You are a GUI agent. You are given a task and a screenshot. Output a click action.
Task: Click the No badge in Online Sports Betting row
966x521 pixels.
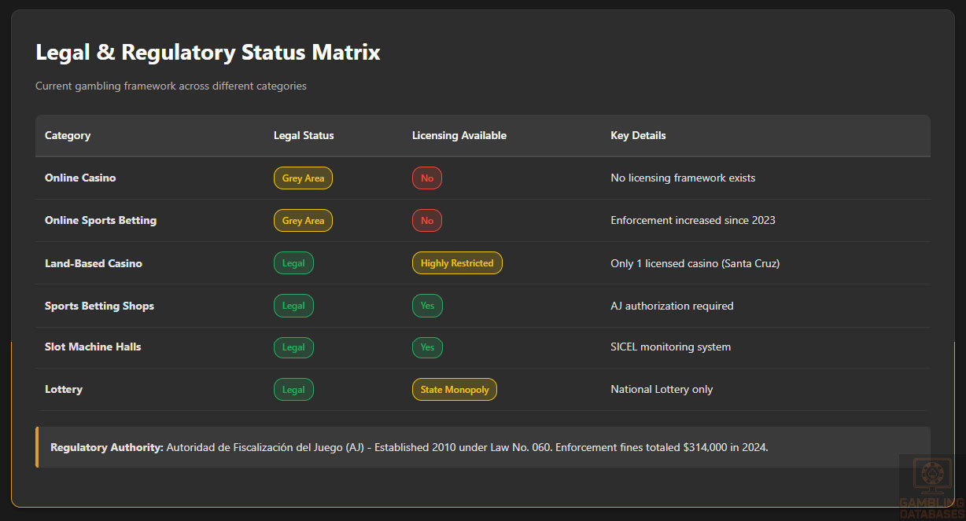(x=426, y=221)
